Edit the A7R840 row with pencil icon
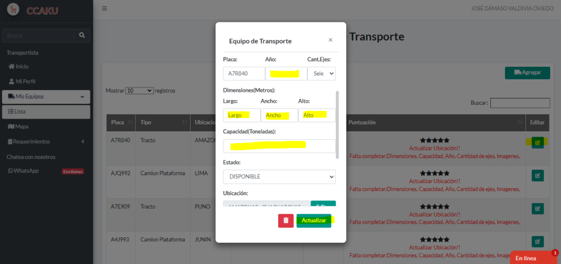561x264 pixels. click(537, 143)
